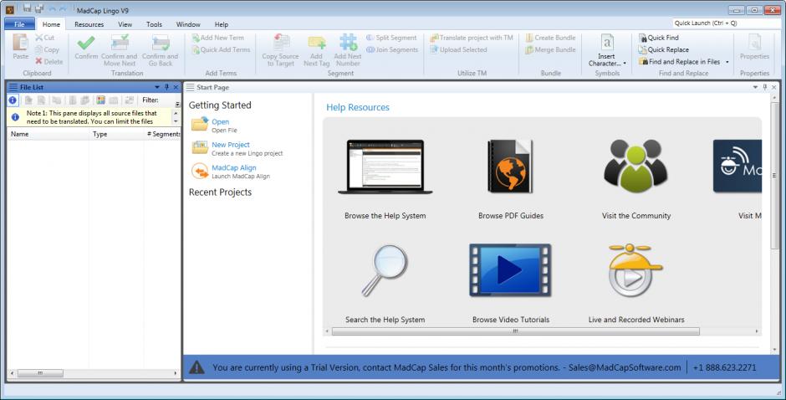Click Visit the Community people icon

pos(635,167)
